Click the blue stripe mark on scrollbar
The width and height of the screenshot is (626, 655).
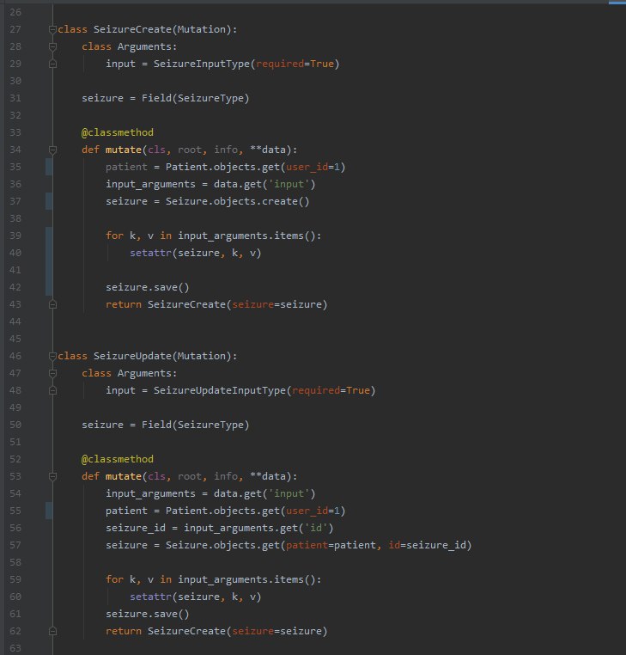617,3
